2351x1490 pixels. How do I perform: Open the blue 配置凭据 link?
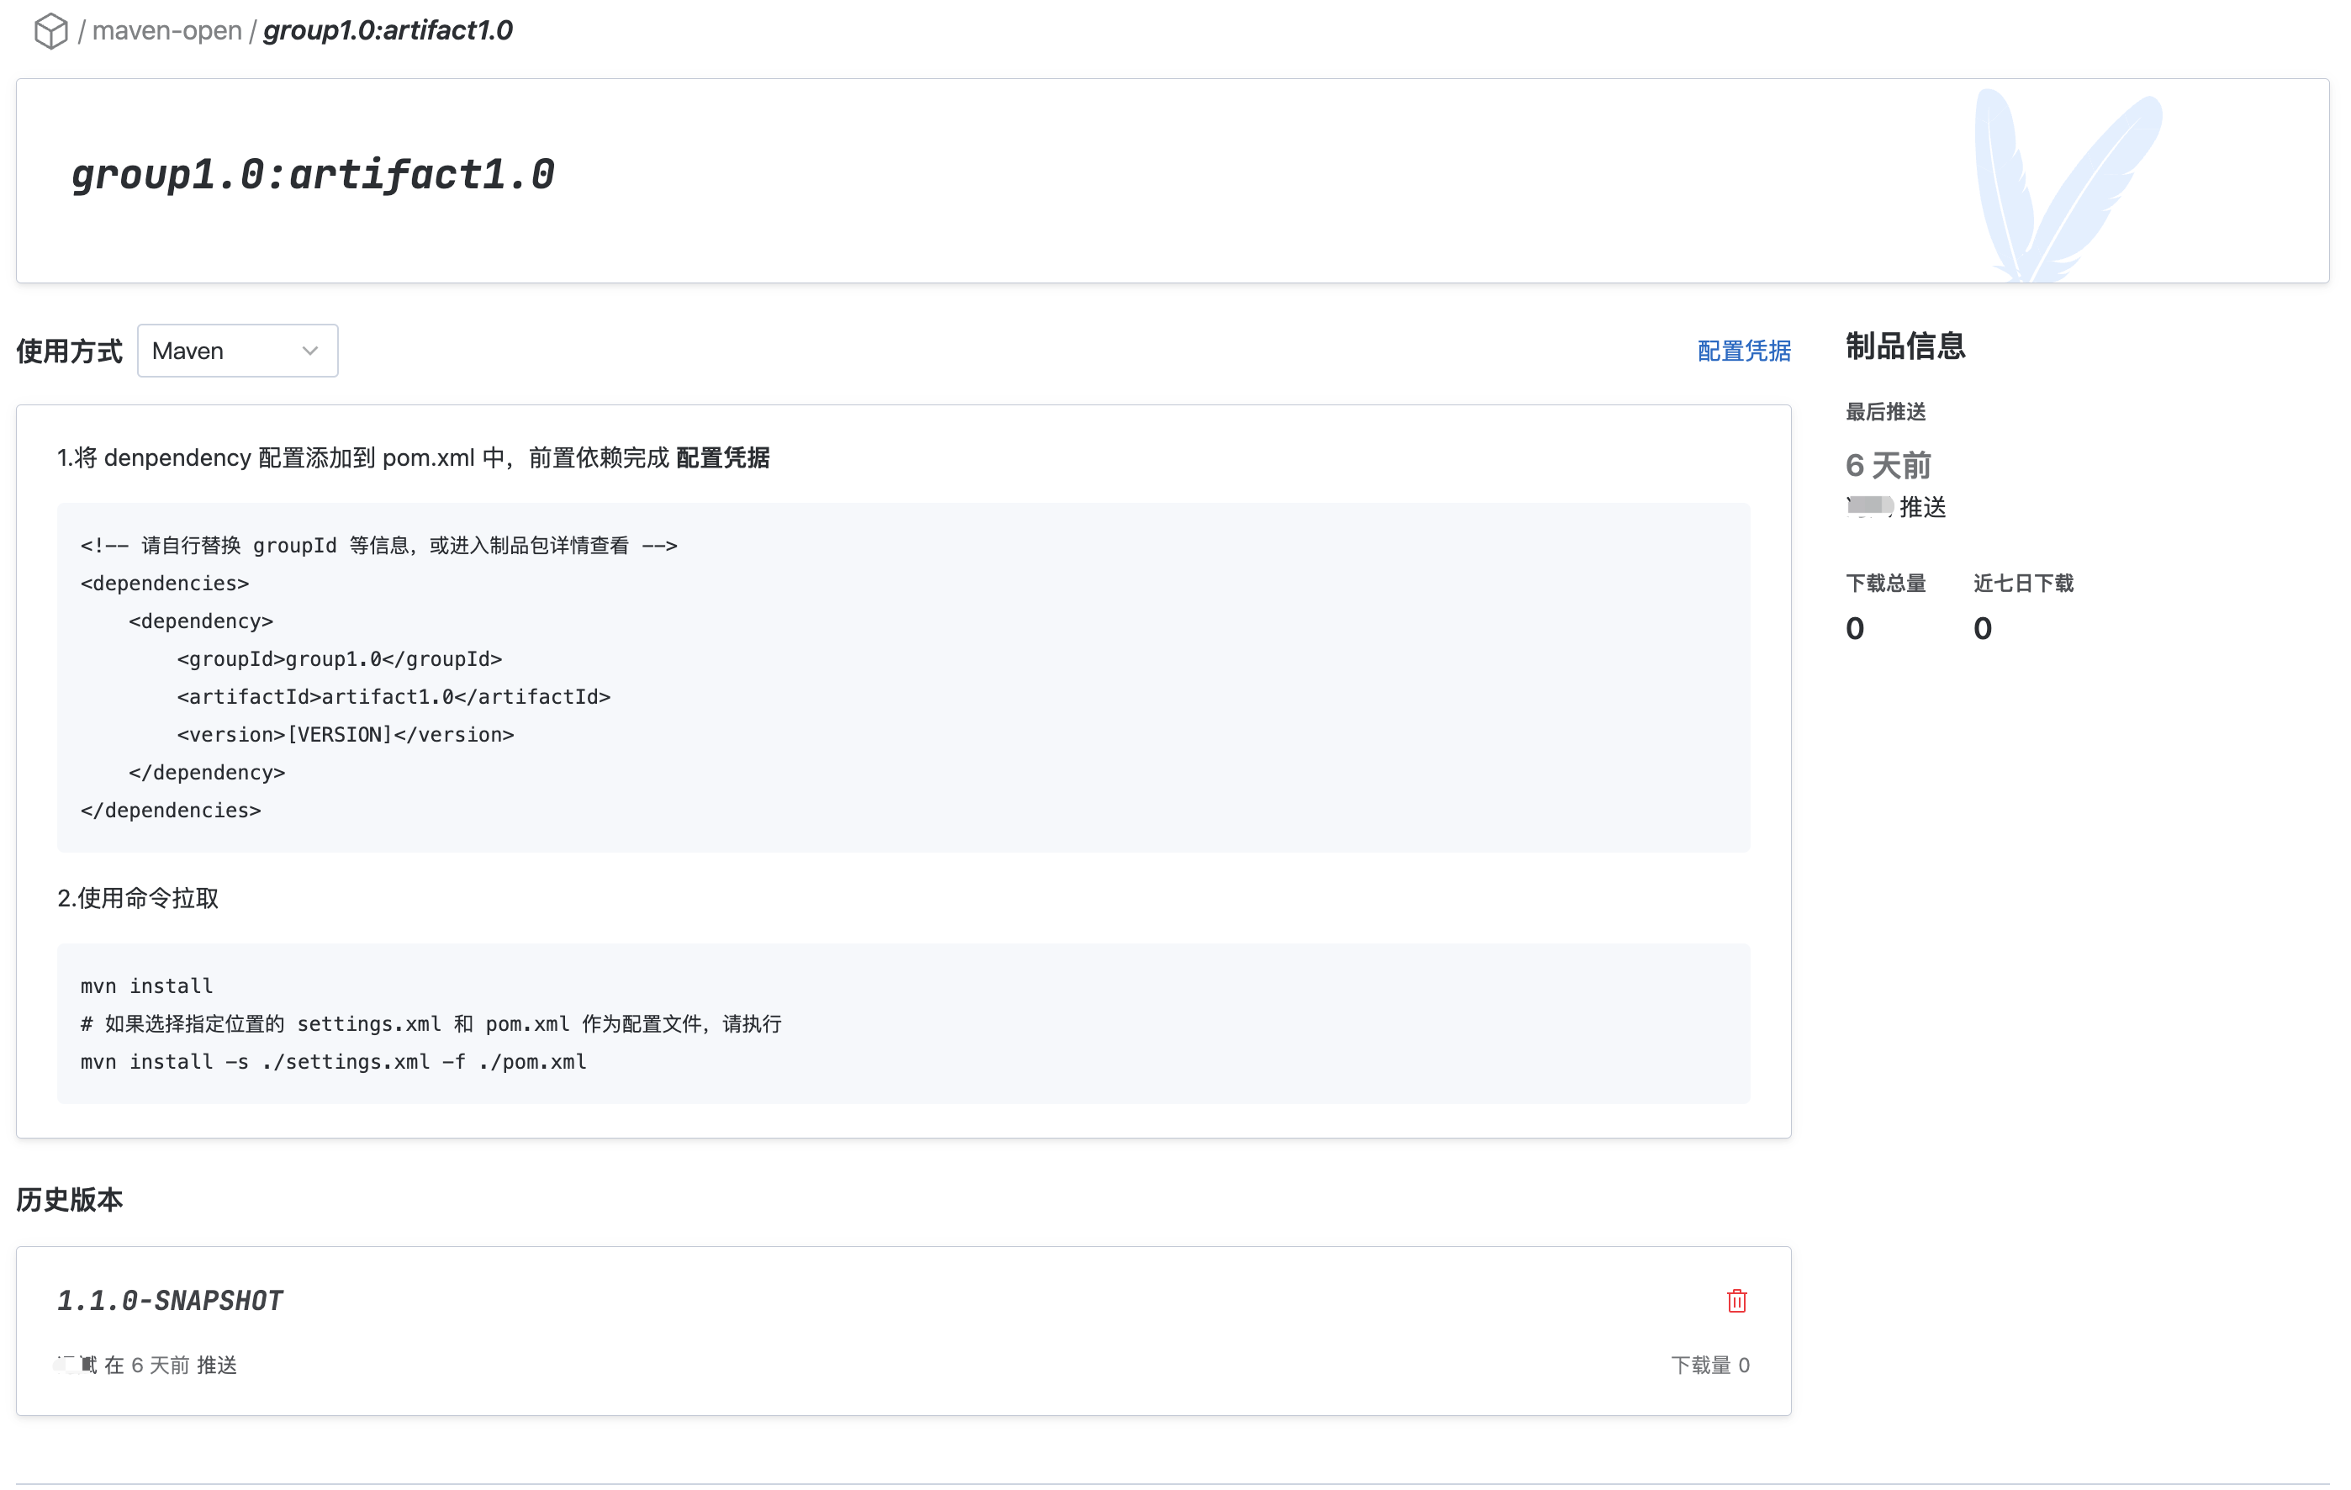(x=1744, y=351)
